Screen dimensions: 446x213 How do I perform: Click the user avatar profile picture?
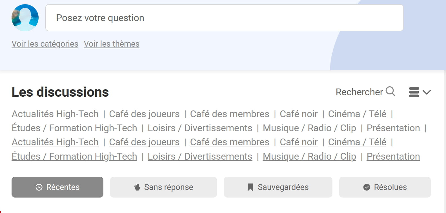pyautogui.click(x=25, y=18)
